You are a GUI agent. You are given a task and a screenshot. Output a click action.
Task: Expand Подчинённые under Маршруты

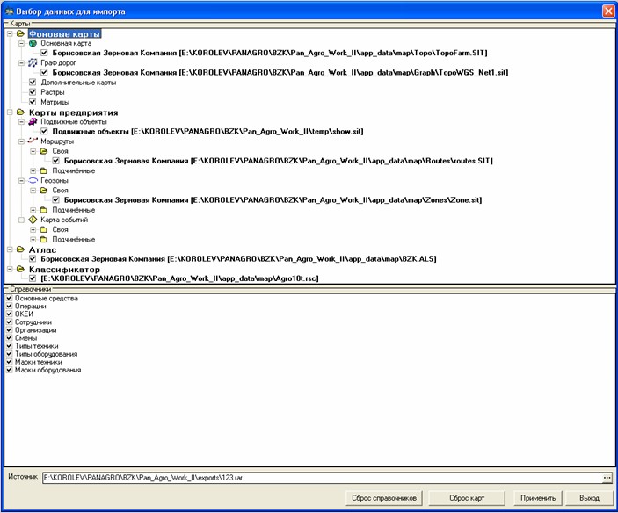pyautogui.click(x=33, y=170)
